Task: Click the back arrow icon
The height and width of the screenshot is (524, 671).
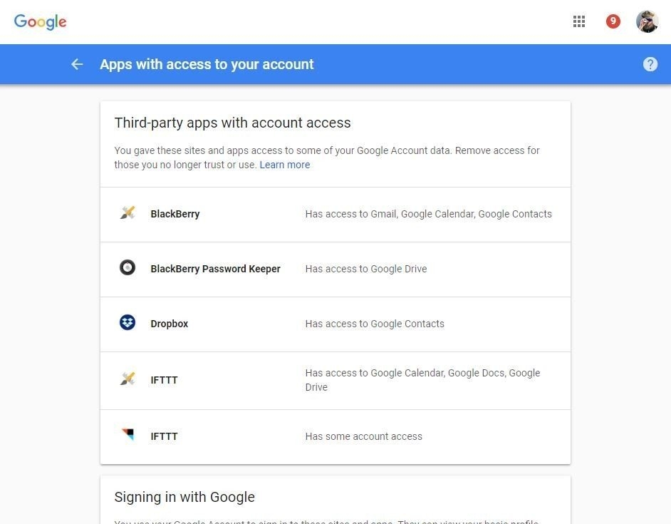Action: tap(77, 64)
